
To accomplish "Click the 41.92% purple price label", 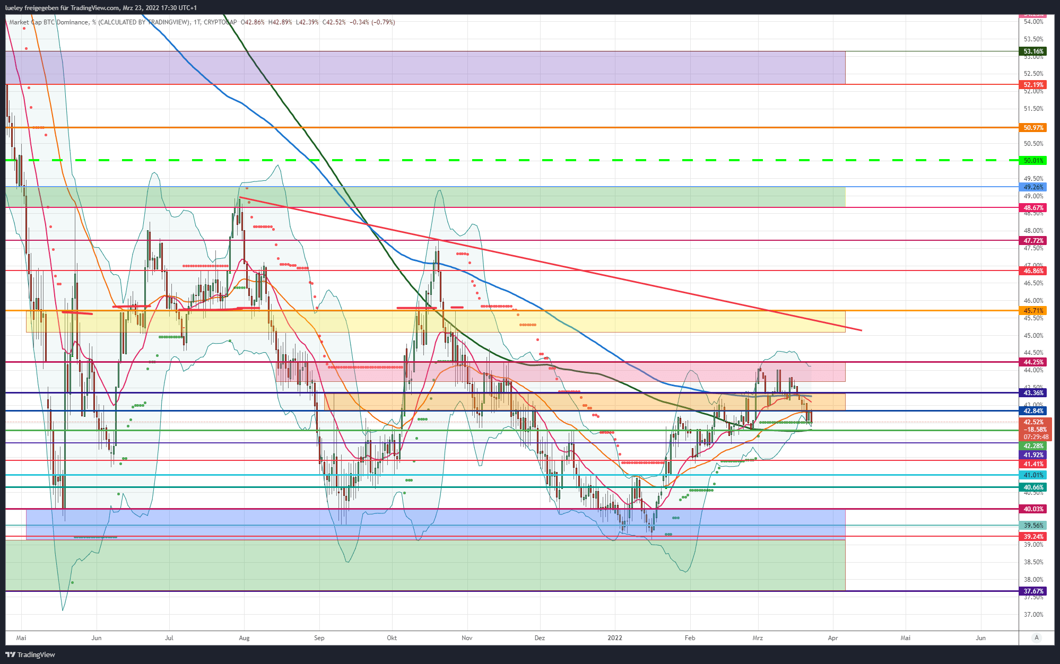I will (x=1033, y=455).
